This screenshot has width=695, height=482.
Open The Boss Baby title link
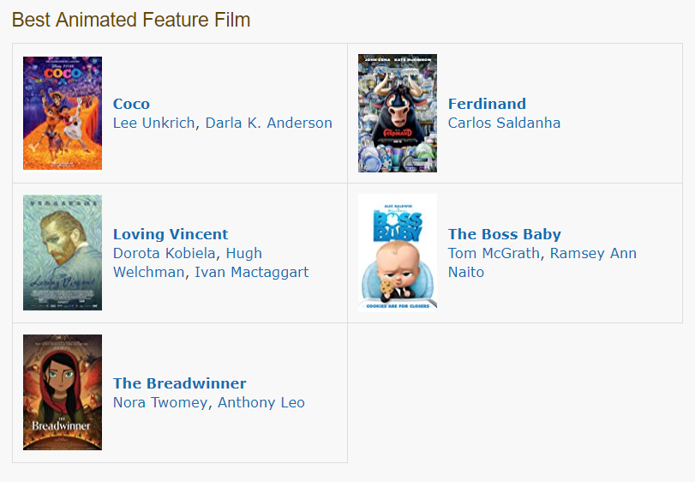[x=504, y=234]
